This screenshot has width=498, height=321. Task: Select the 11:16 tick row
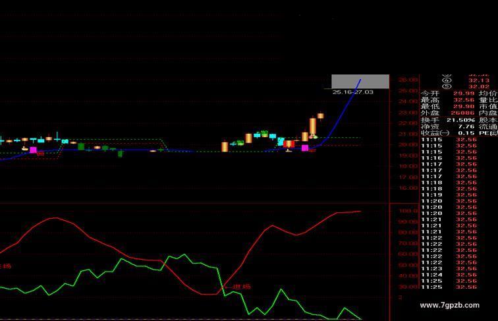pos(449,158)
